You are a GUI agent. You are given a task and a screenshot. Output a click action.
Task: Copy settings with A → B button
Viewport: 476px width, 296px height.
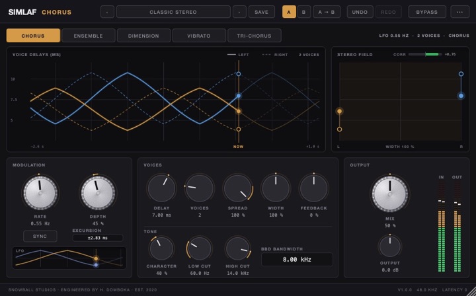click(x=327, y=12)
